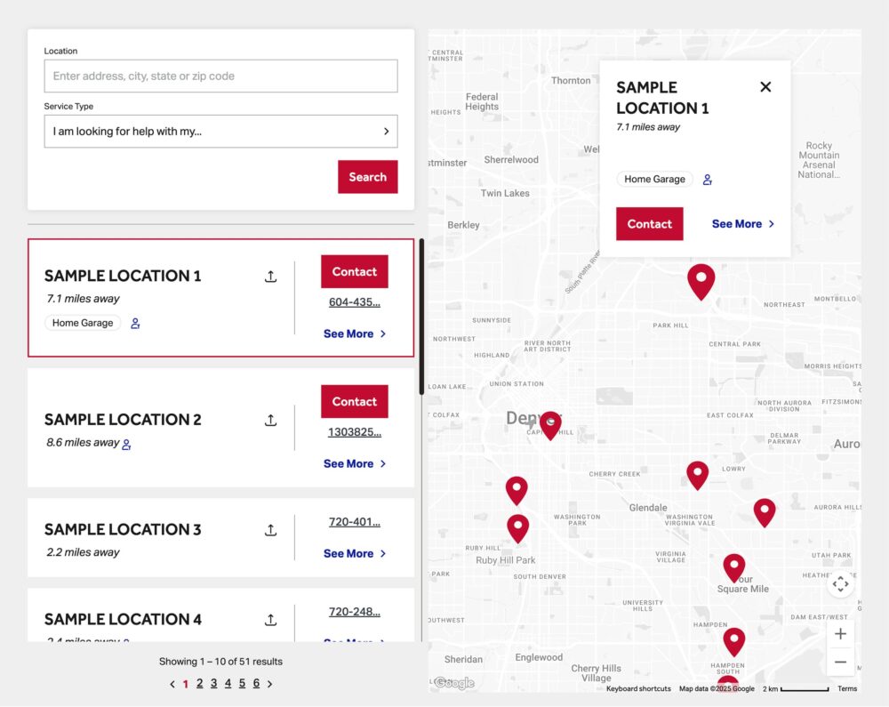
Task: Zoom in on the map
Action: coord(840,634)
